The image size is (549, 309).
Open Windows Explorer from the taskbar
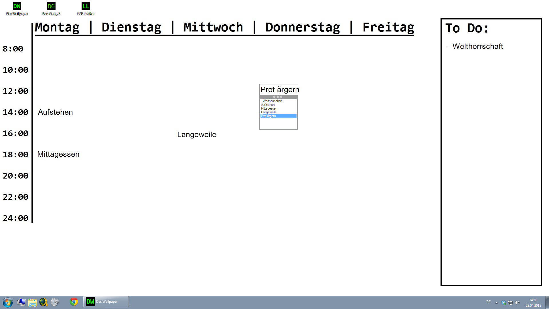pyautogui.click(x=32, y=302)
